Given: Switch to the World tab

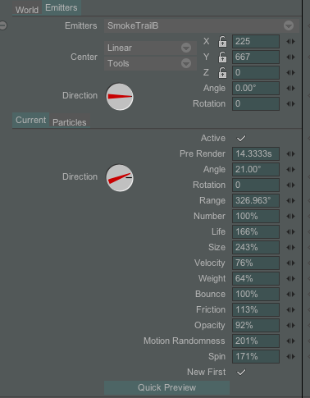Looking at the screenshot, I should point(27,10).
